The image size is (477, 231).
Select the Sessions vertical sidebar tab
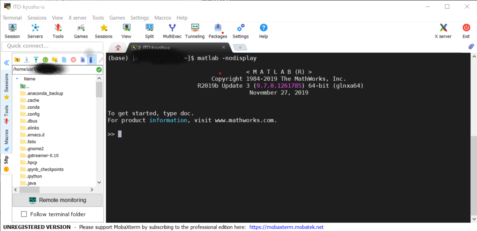click(6, 86)
